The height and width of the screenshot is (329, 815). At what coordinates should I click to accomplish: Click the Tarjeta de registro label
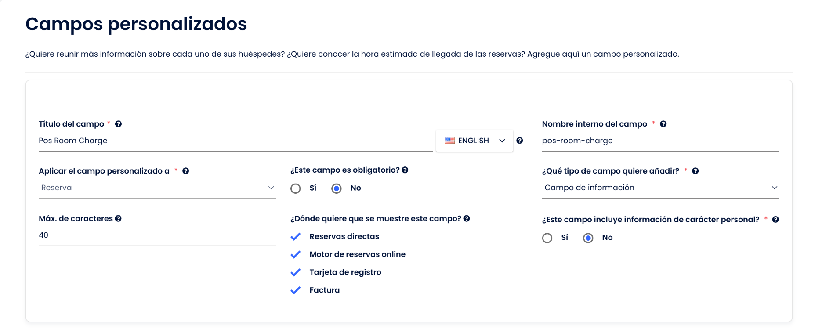click(x=345, y=272)
